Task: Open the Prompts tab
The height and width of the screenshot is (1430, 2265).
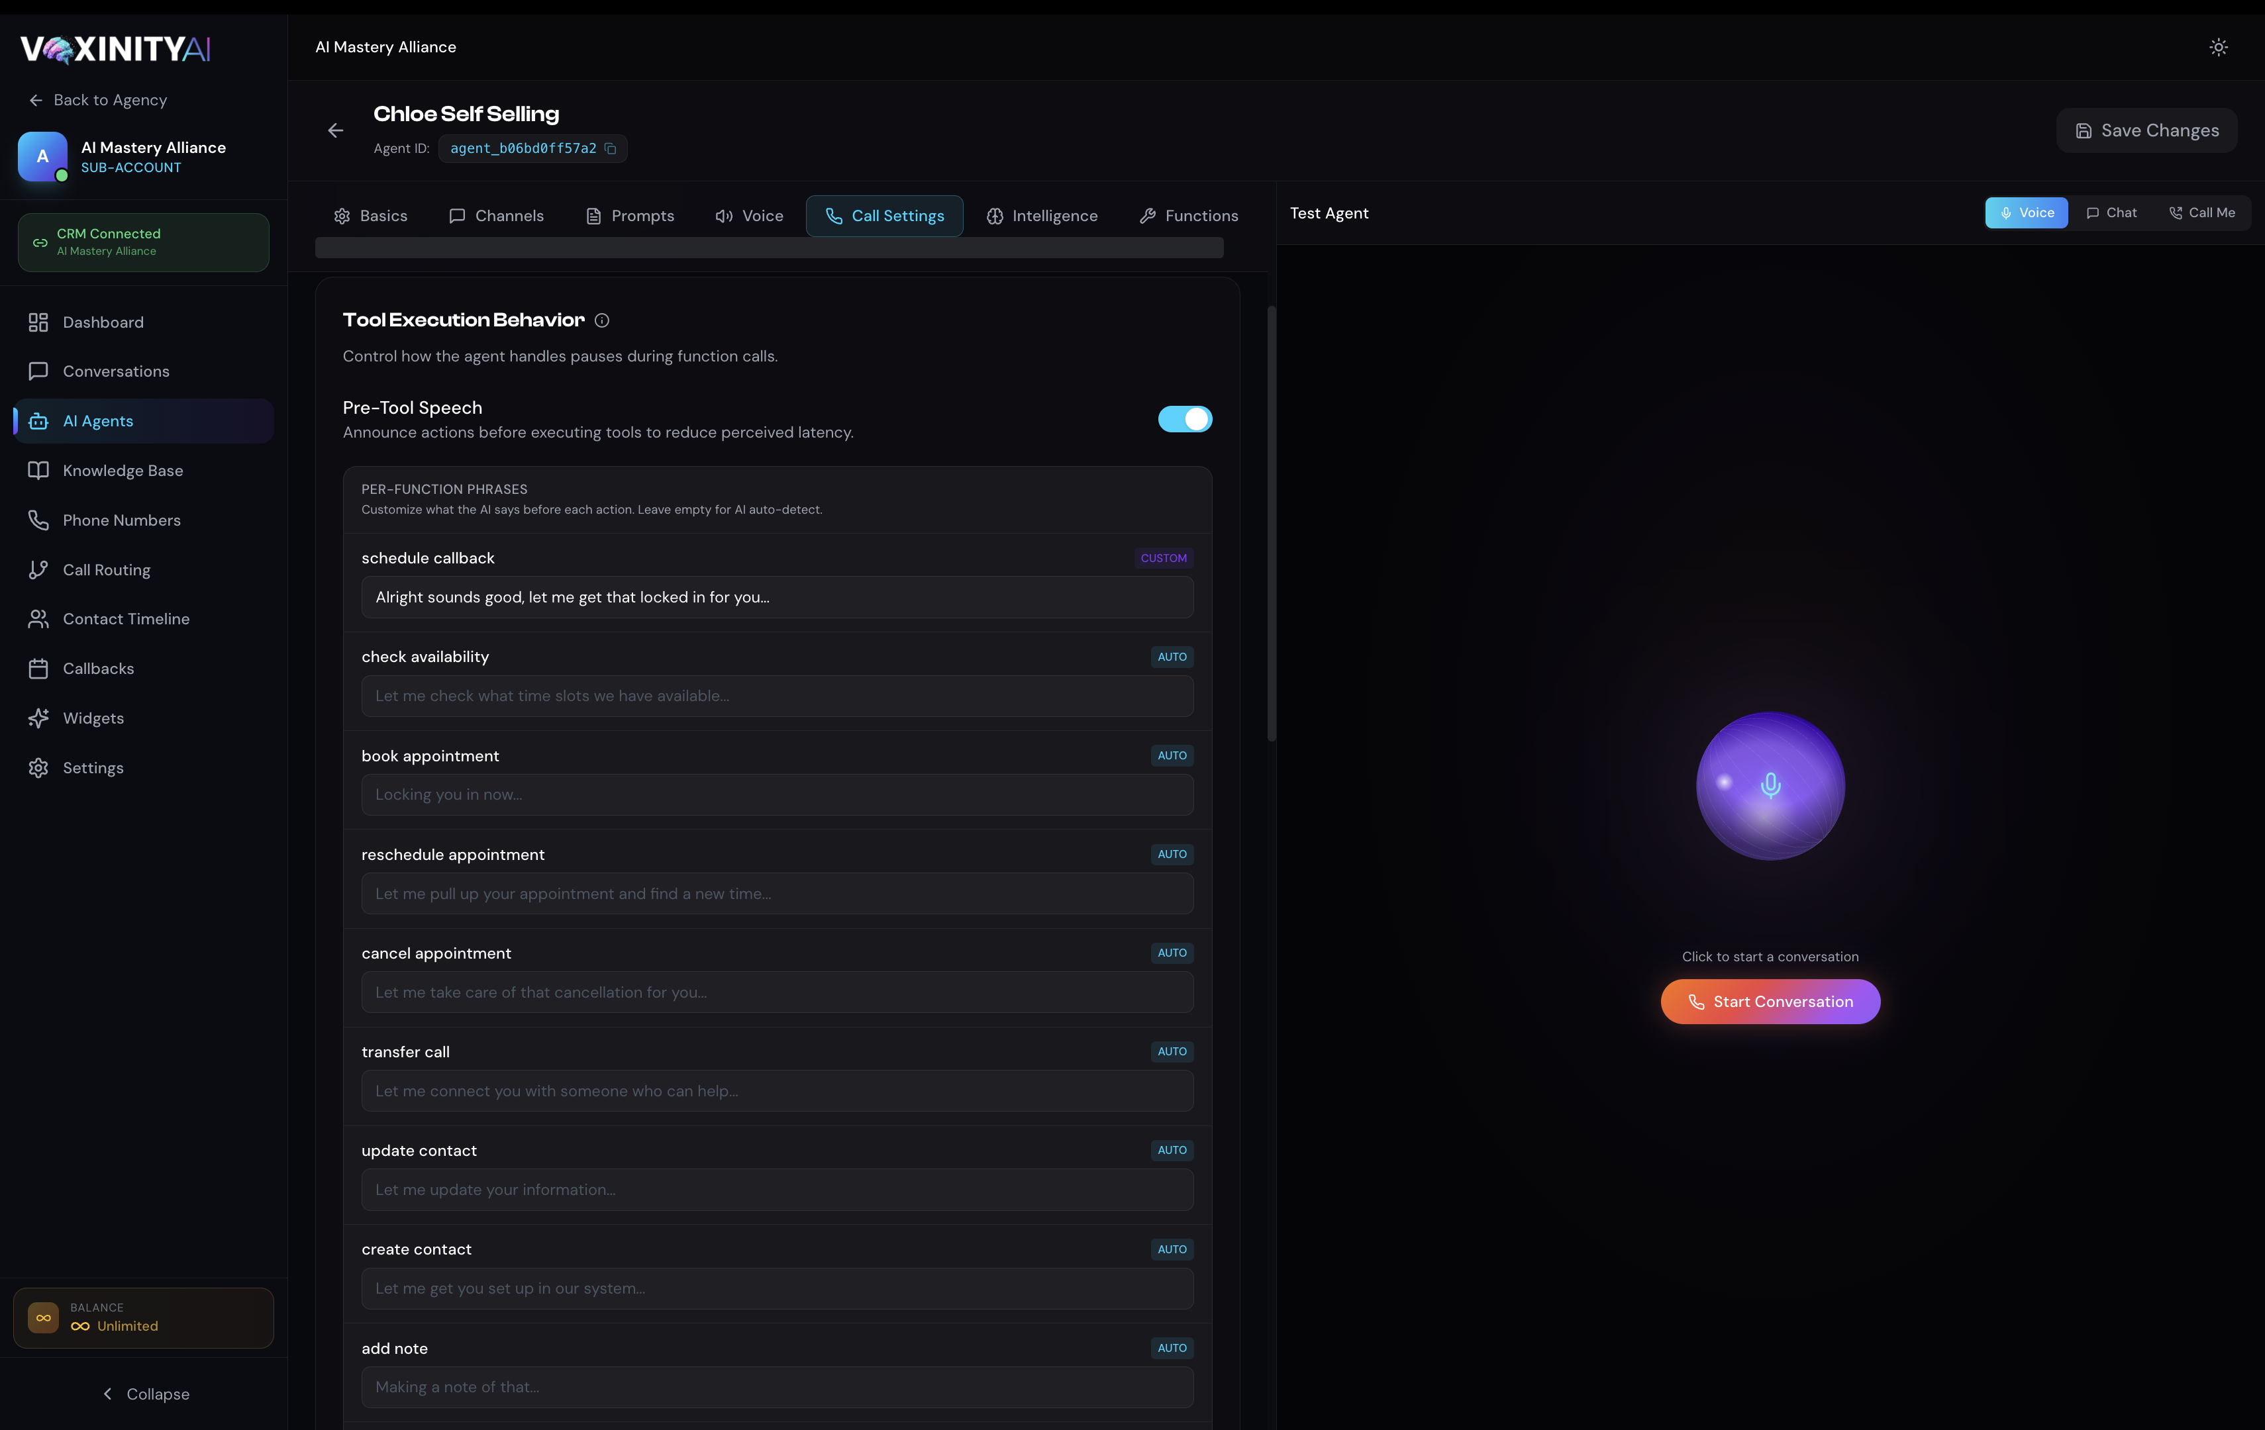Action: tap(630, 216)
